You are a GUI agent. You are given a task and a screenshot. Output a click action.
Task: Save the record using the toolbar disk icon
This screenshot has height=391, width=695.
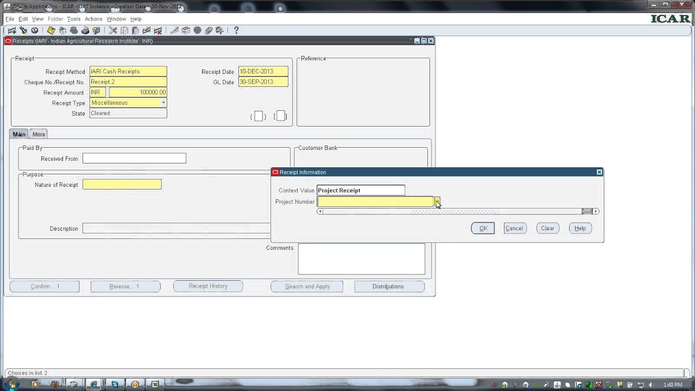point(51,30)
